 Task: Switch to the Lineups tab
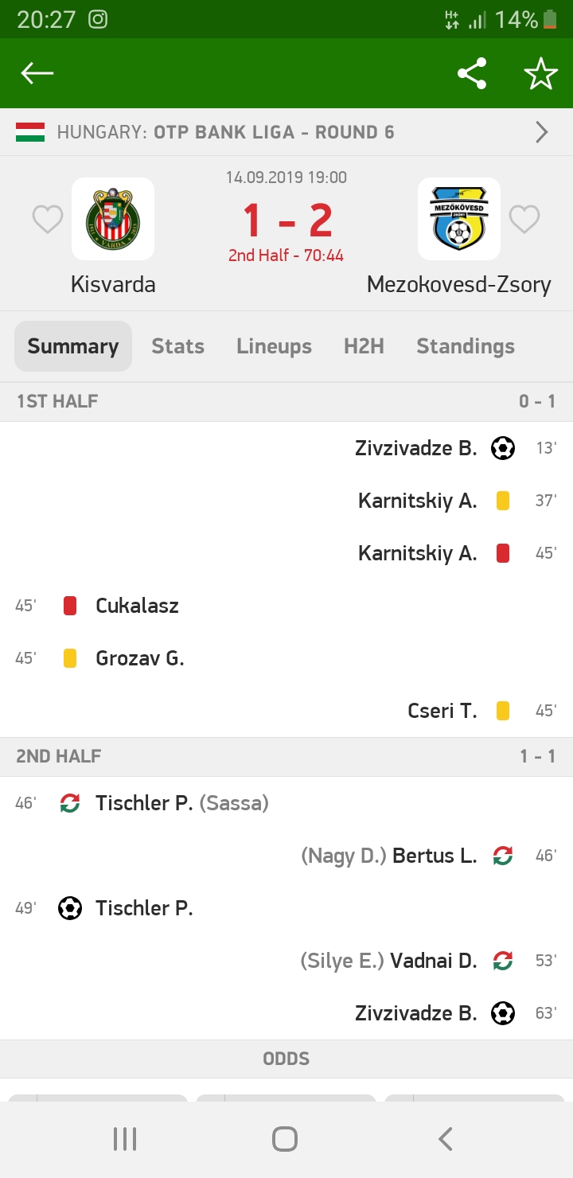(x=274, y=346)
